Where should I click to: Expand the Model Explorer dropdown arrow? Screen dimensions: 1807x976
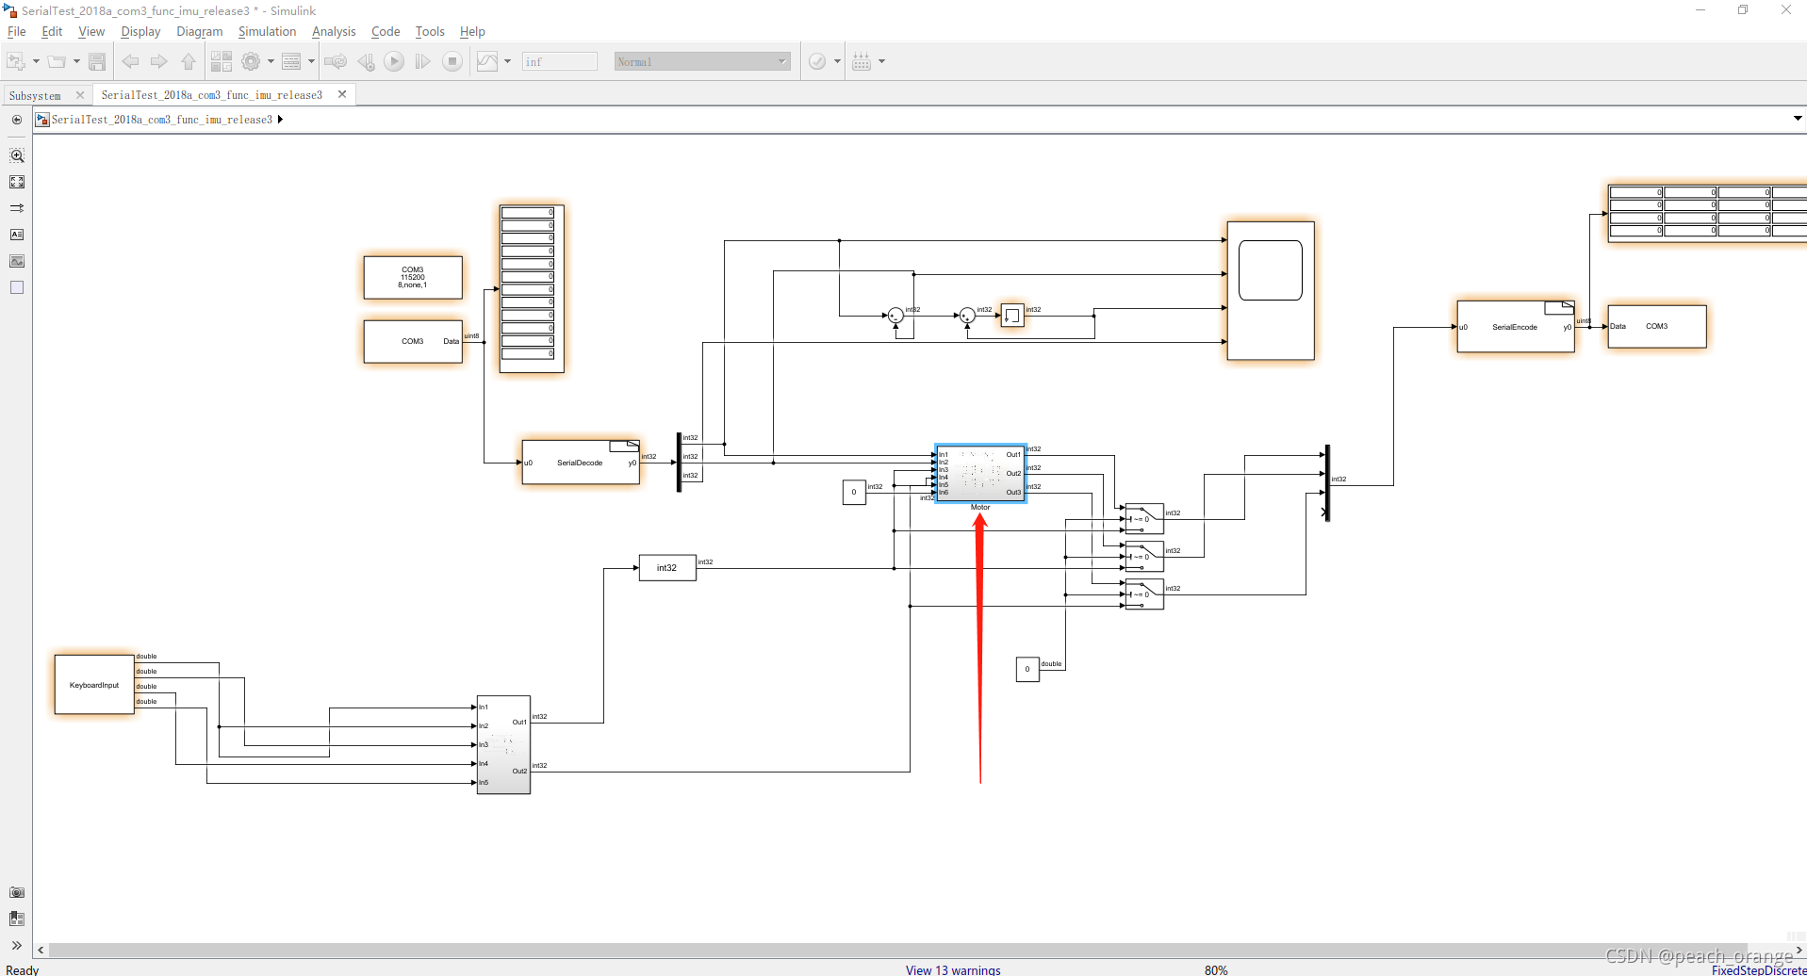coord(311,61)
